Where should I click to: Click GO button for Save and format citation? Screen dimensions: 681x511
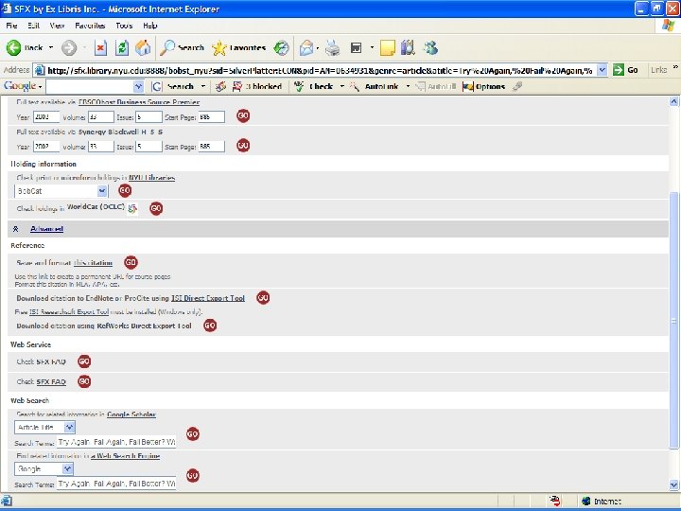(131, 262)
